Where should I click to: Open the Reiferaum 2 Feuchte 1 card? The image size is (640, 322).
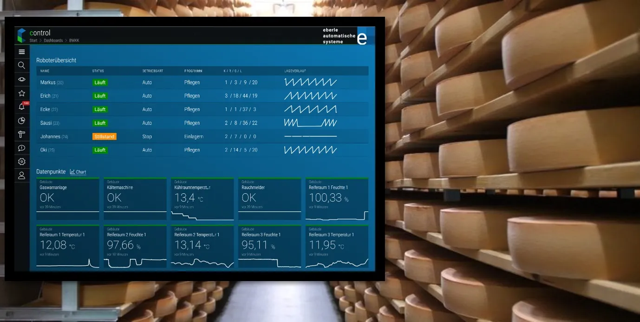(x=135, y=247)
